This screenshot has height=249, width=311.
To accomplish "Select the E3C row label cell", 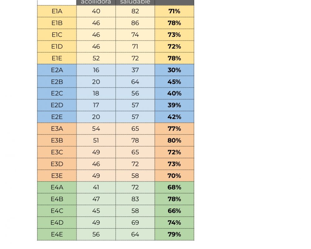I will coord(57,152).
